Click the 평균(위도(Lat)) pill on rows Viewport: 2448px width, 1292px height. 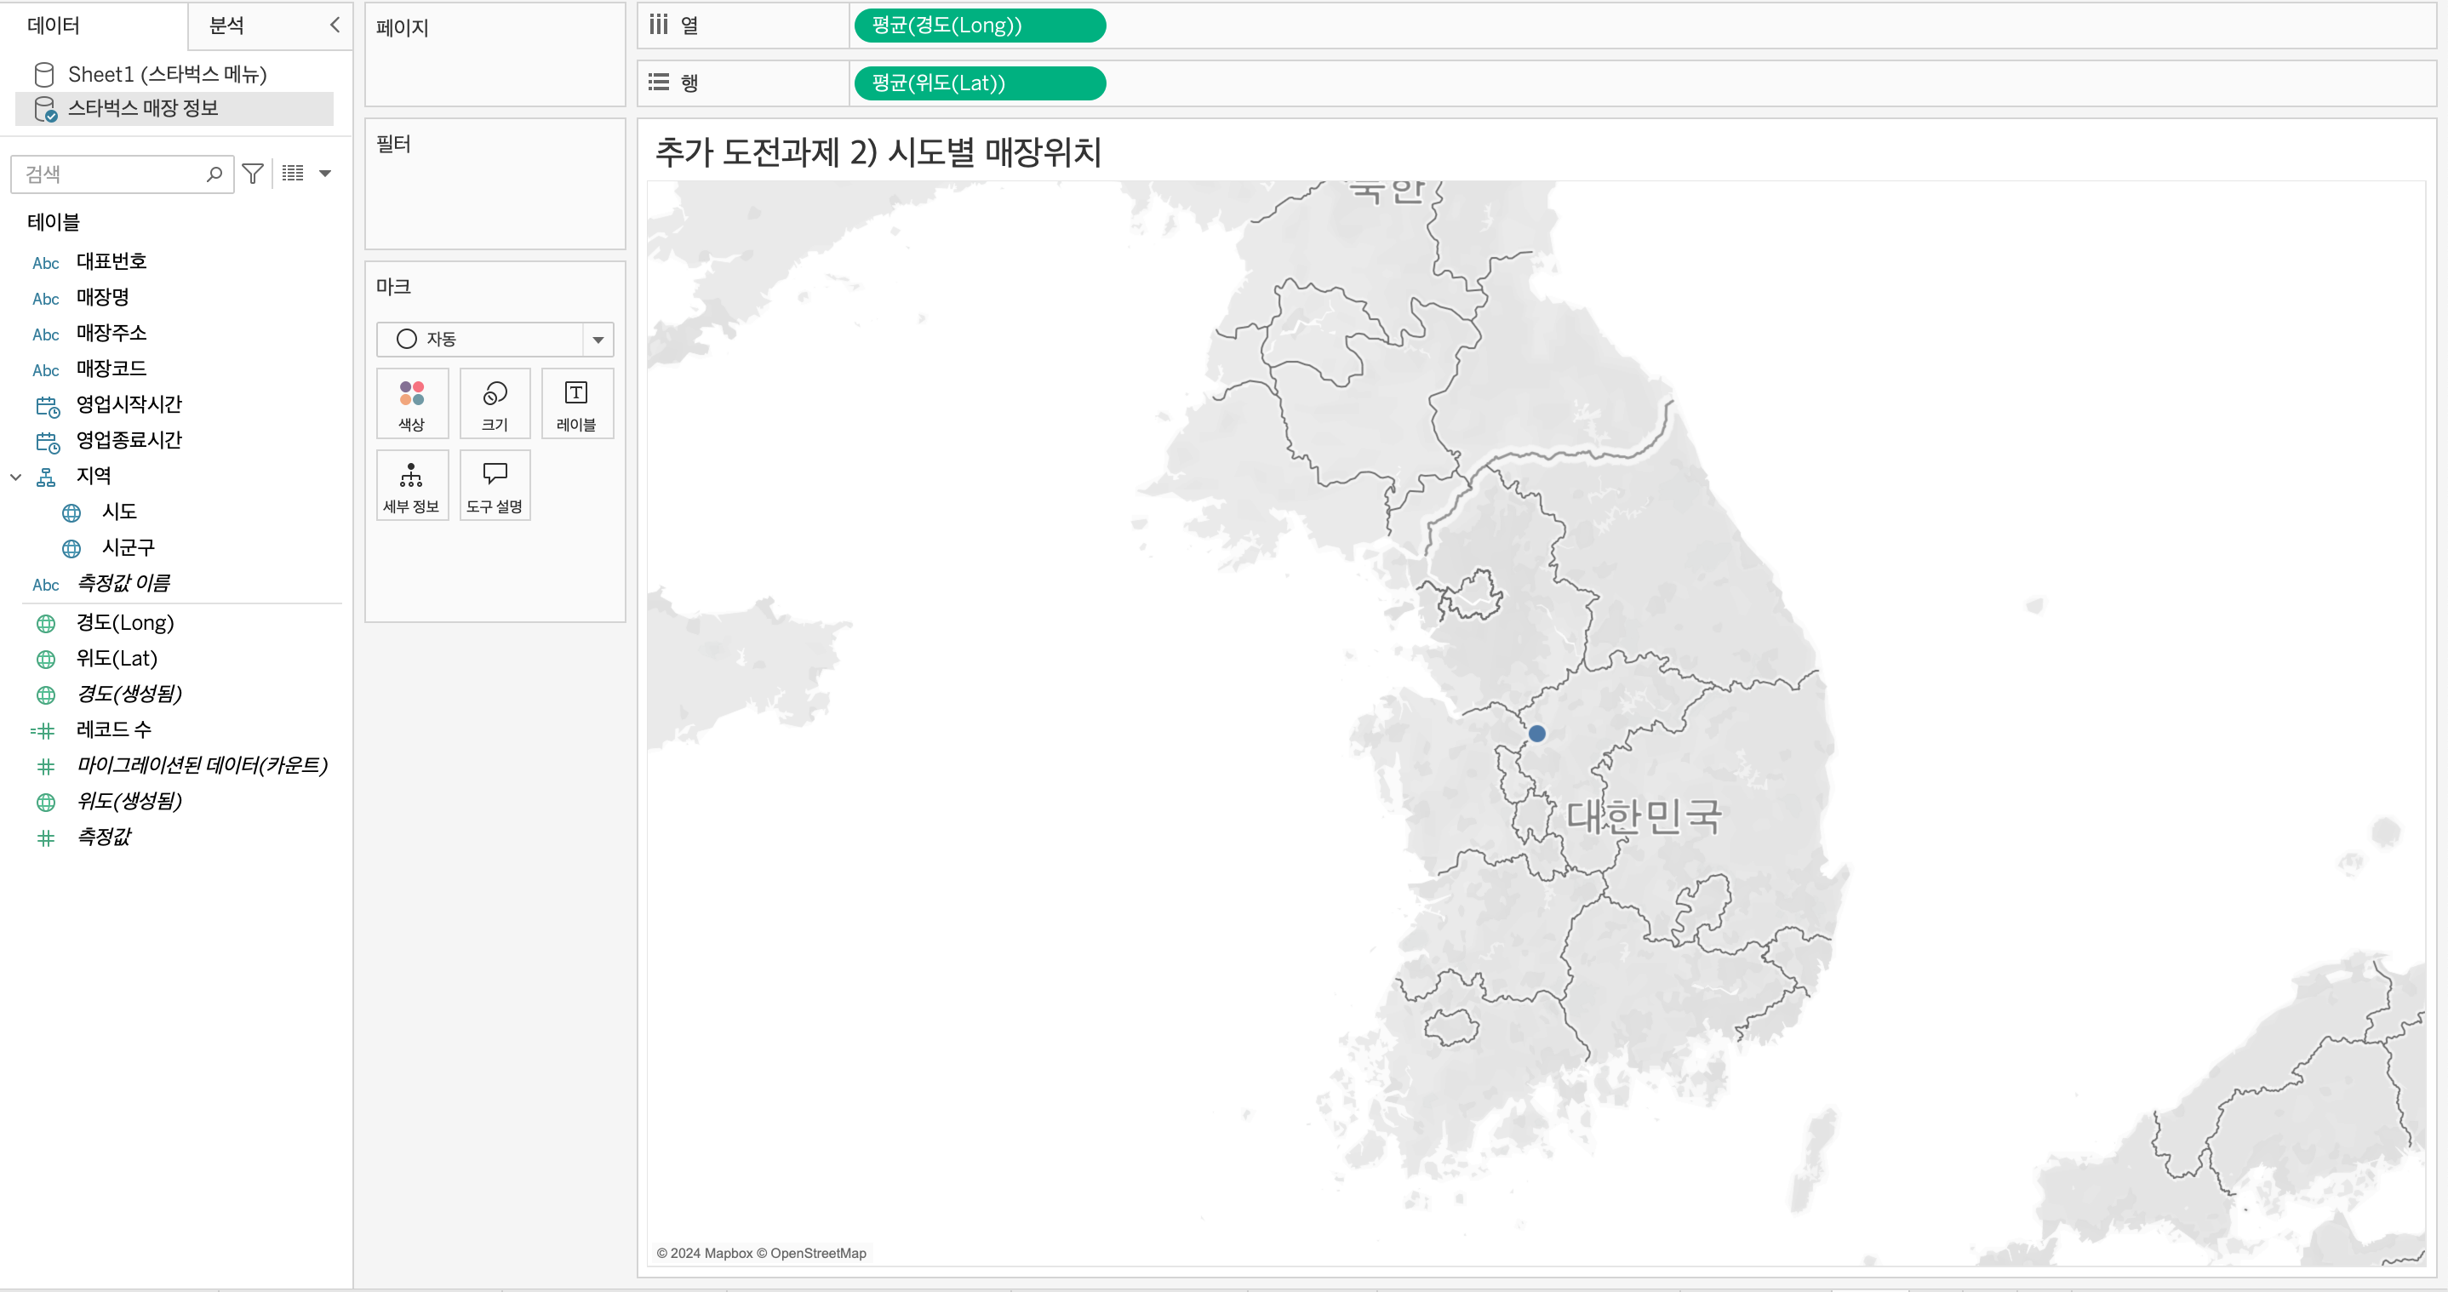[979, 83]
